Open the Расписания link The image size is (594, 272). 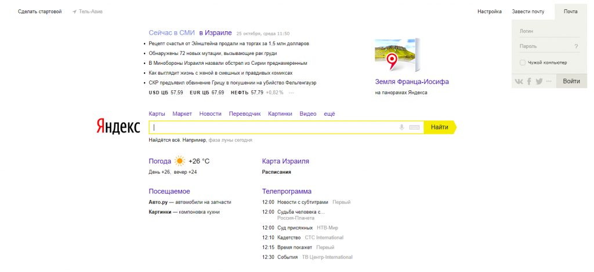pos(277,172)
